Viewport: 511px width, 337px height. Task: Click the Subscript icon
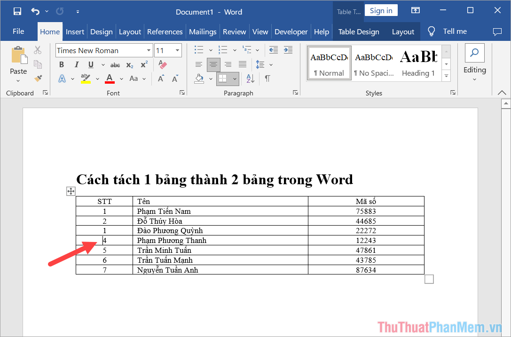click(130, 64)
